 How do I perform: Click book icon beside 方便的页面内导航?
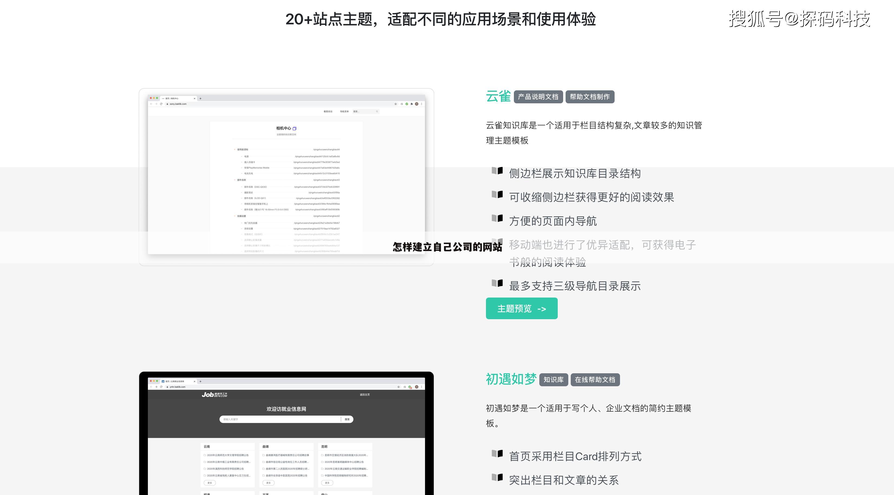(497, 218)
